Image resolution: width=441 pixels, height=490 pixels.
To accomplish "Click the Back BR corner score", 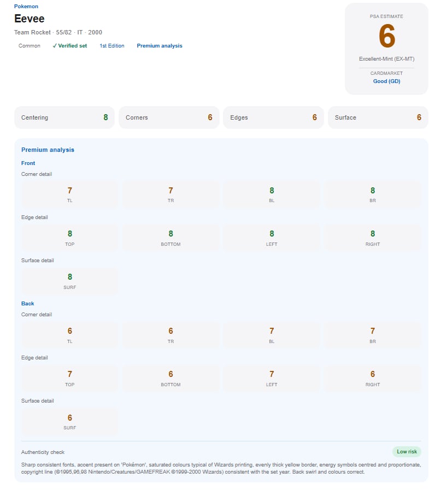I will (x=373, y=335).
